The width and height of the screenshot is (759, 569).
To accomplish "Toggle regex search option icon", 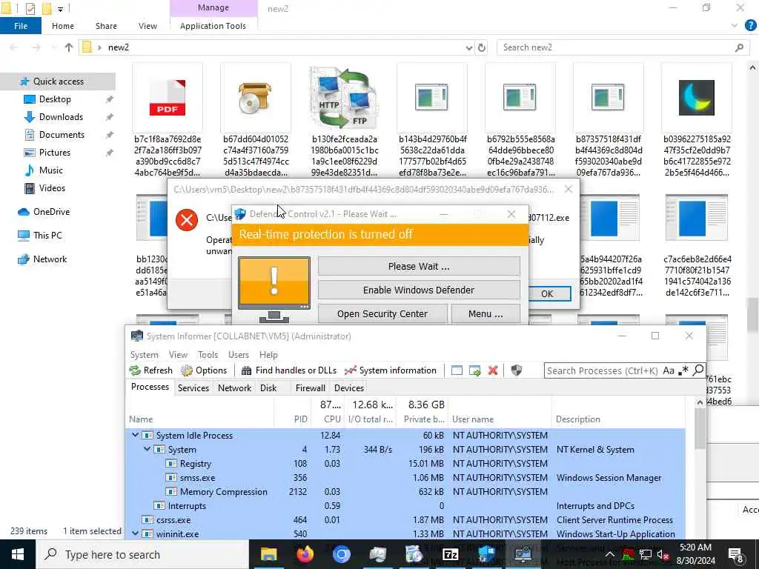I will click(683, 370).
